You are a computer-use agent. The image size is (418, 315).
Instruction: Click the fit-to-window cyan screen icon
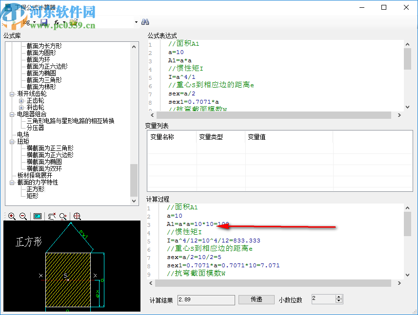38,216
